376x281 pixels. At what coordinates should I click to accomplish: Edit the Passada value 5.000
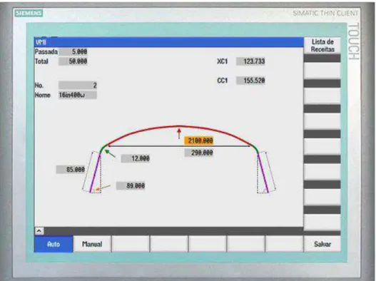pos(73,51)
